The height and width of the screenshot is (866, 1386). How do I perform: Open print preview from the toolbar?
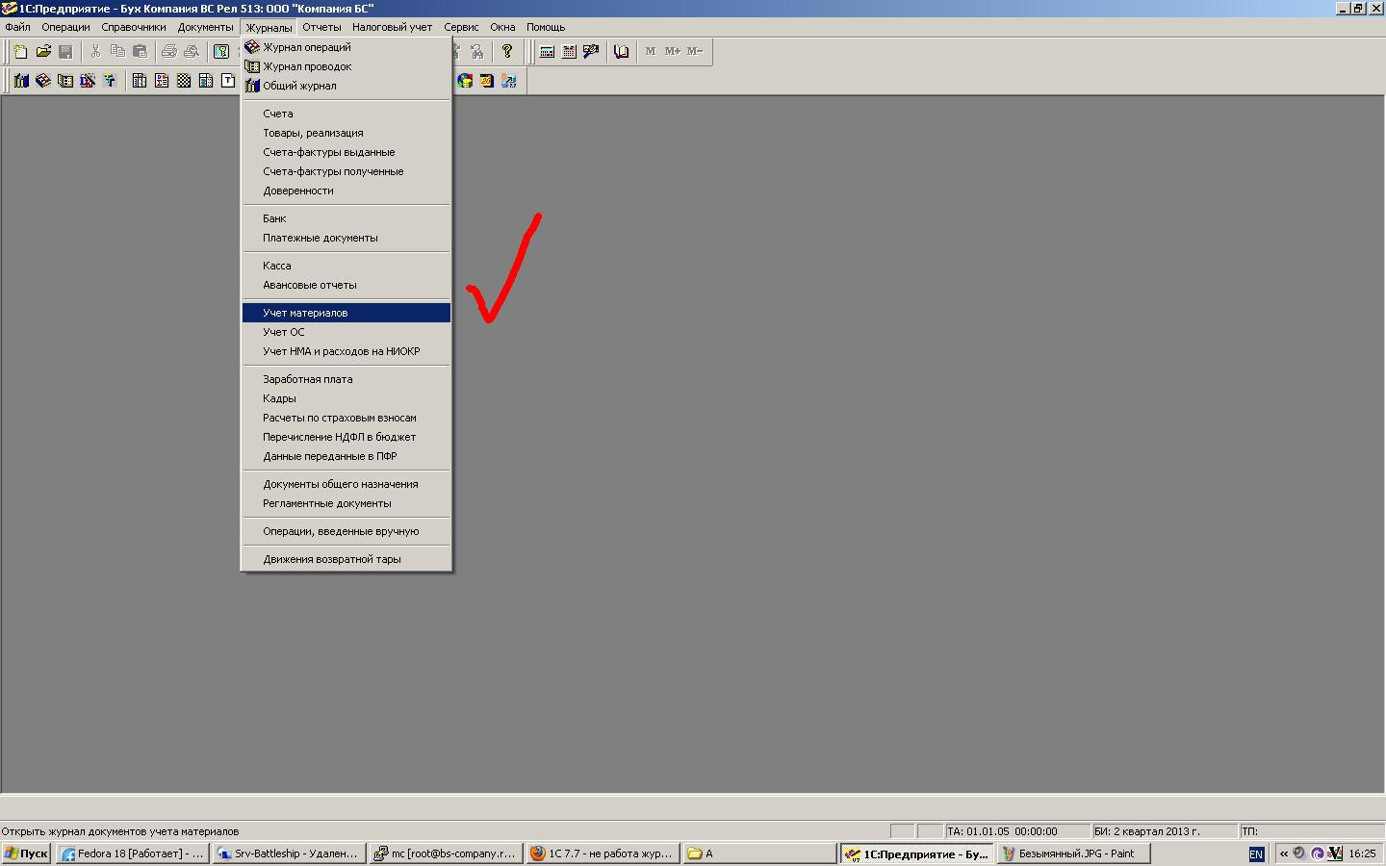click(x=192, y=52)
